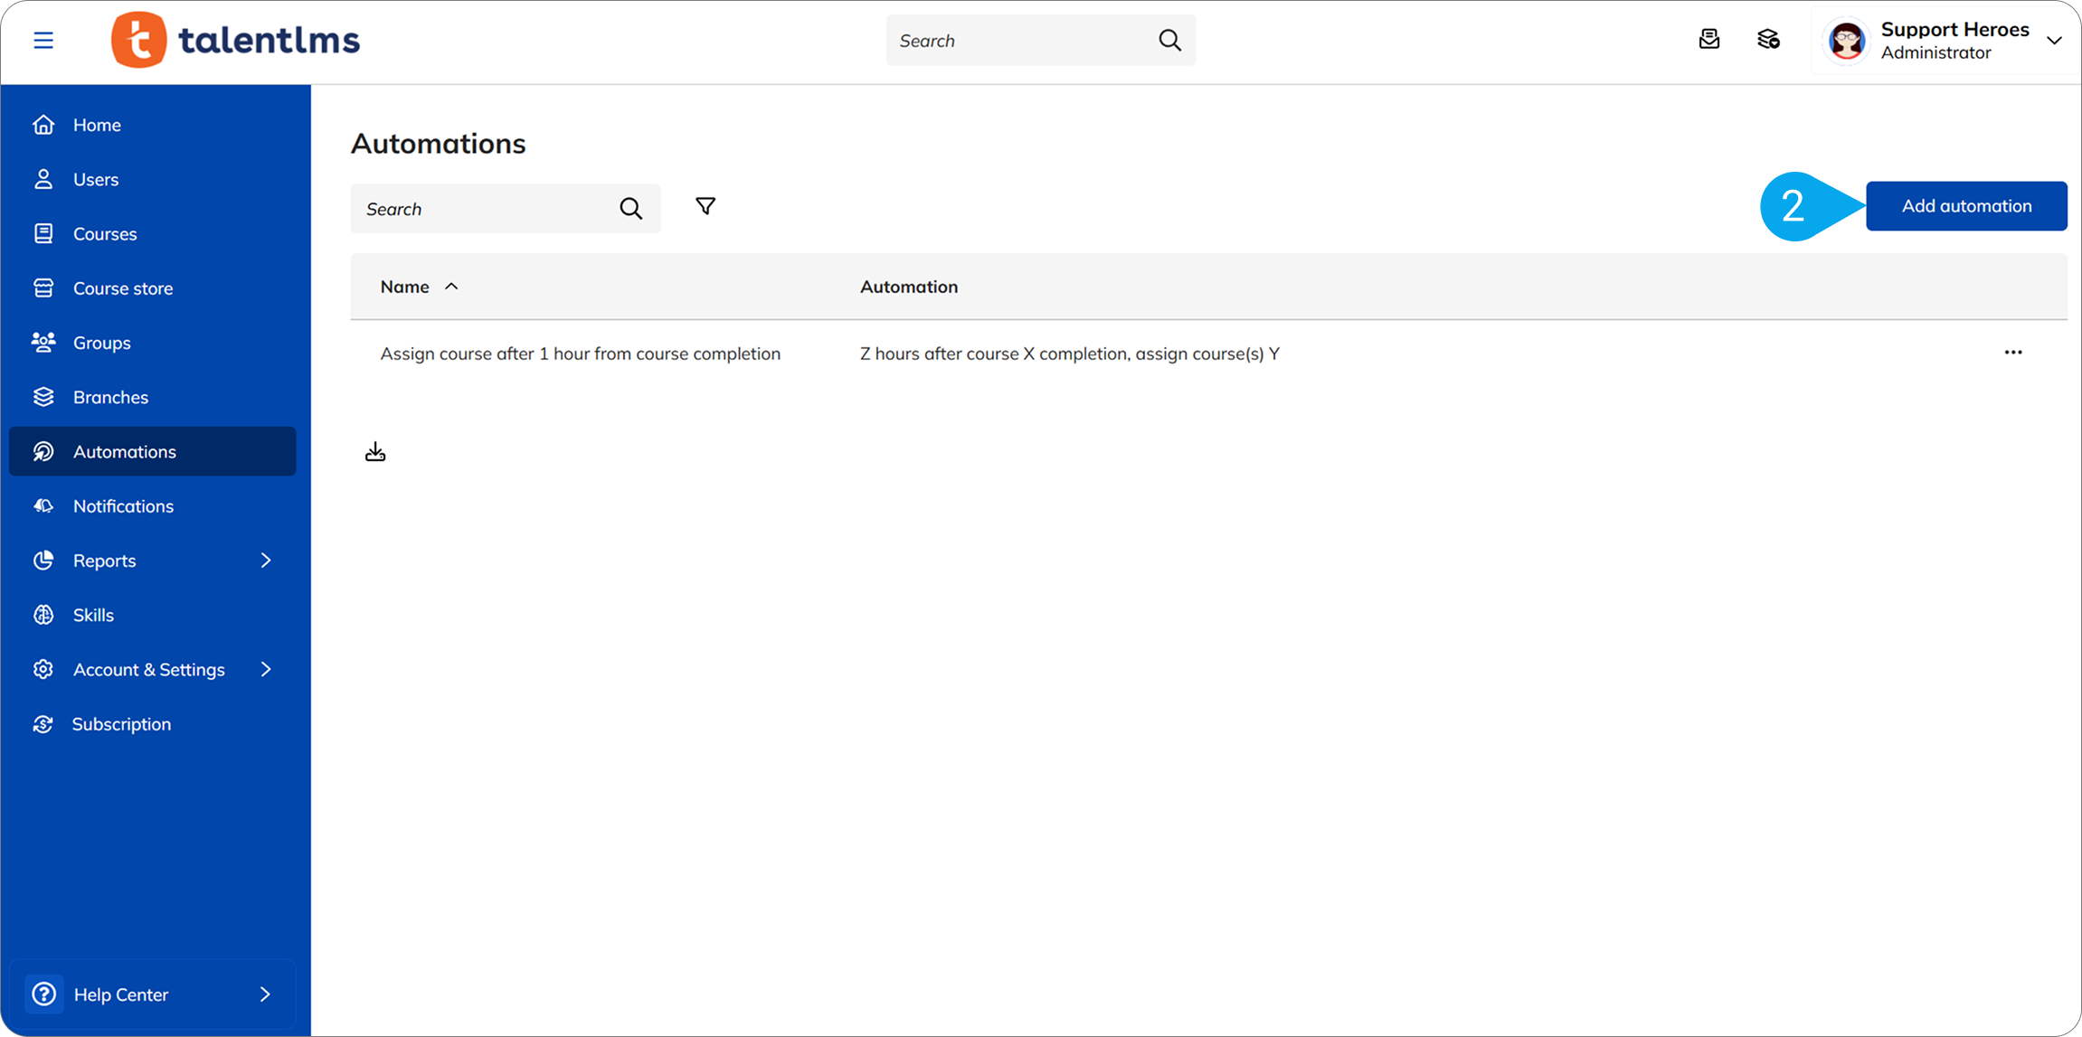Go to Course store in sidebar

[x=122, y=288]
